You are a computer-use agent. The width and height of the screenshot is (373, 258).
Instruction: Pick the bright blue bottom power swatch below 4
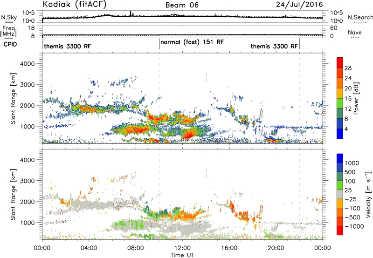coord(340,134)
